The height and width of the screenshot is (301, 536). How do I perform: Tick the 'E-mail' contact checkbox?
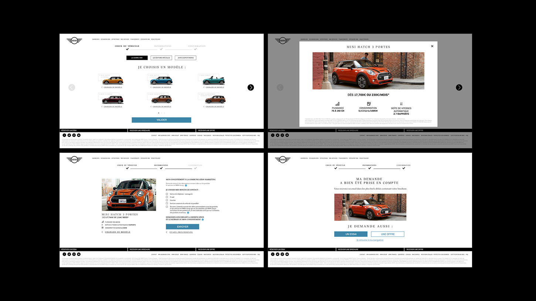click(x=167, y=197)
